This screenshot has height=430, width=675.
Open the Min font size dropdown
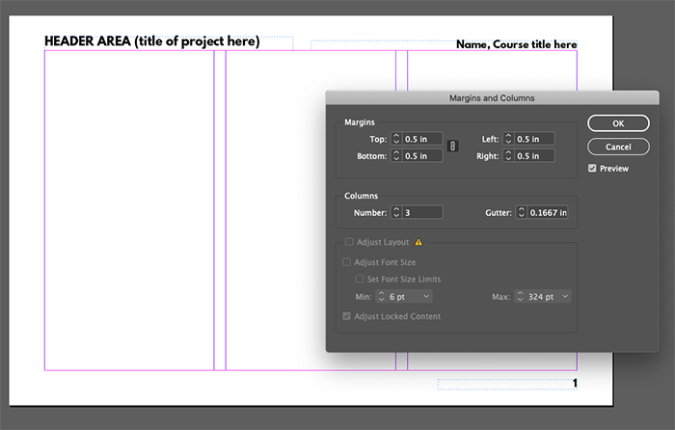coord(426,297)
